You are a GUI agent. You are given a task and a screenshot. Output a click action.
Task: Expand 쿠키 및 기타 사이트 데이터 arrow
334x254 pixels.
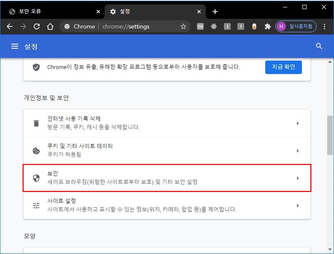pos(298,151)
